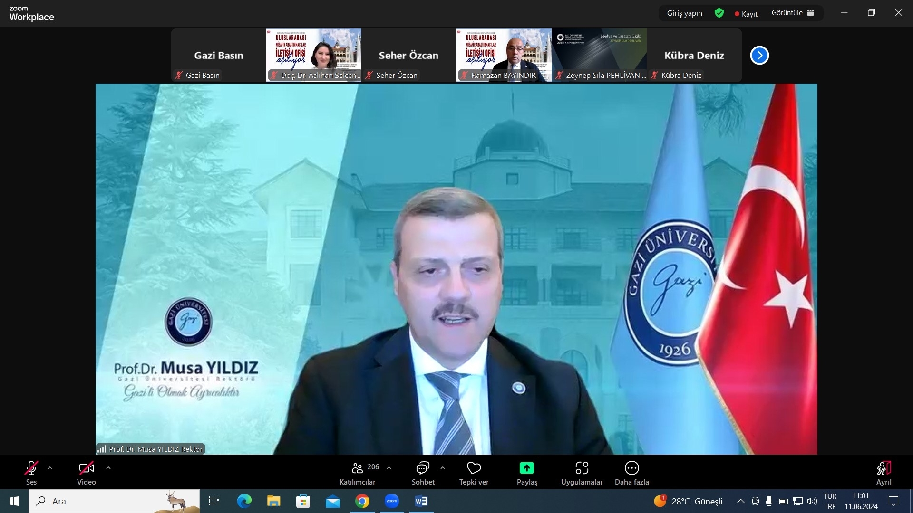This screenshot has height=513, width=913.
Task: Restore down the Zoom window
Action: point(871,13)
